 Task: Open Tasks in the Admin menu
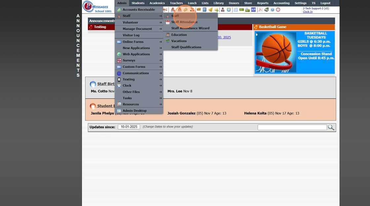point(139,98)
